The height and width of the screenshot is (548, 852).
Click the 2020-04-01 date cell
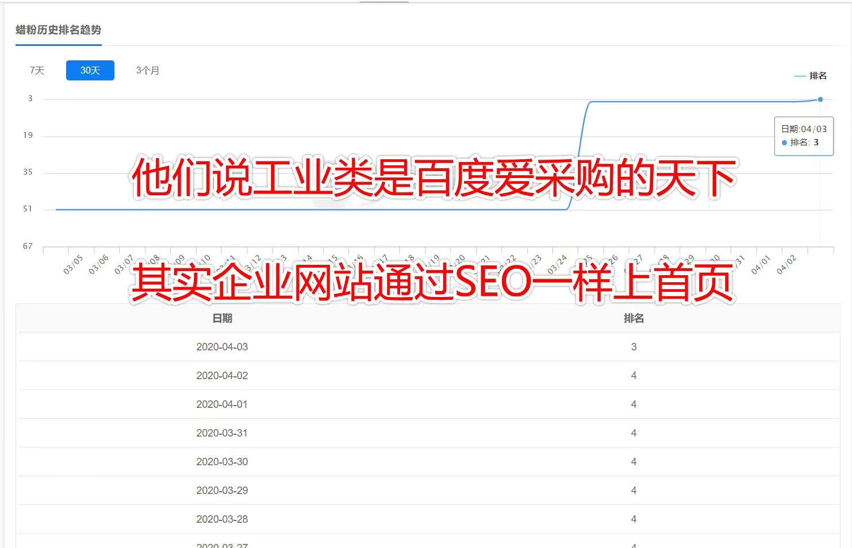(222, 404)
